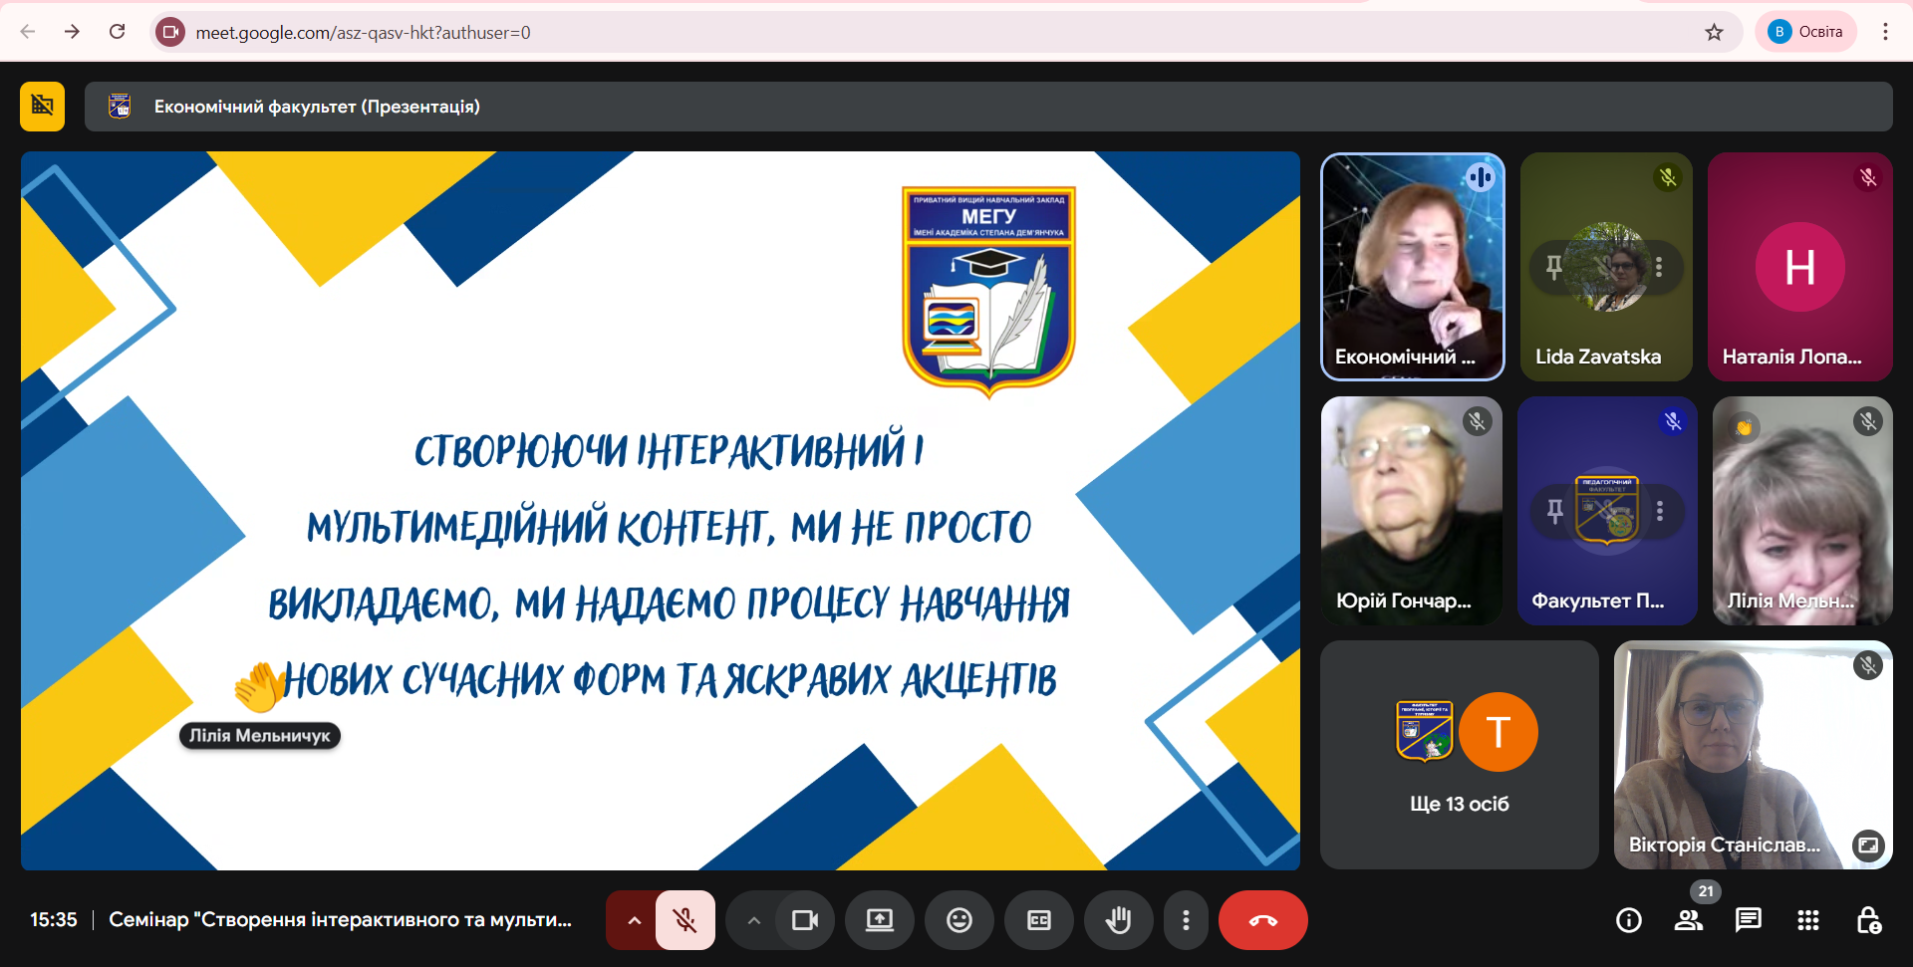The height and width of the screenshot is (967, 1913).
Task: Open options menu on Lida Zavatska tile
Action: tap(1659, 267)
